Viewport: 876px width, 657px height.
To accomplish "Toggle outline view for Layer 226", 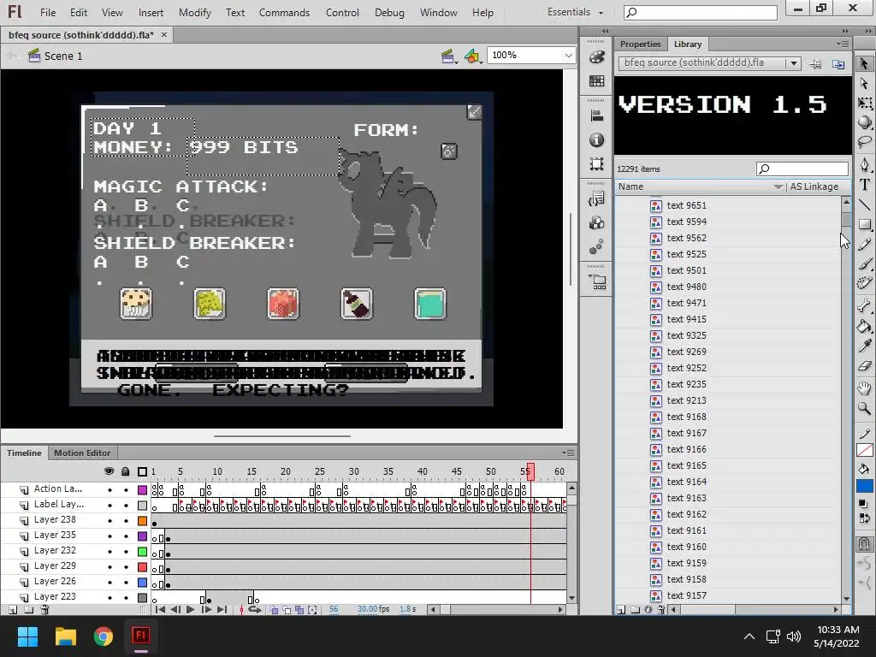I will (x=143, y=582).
